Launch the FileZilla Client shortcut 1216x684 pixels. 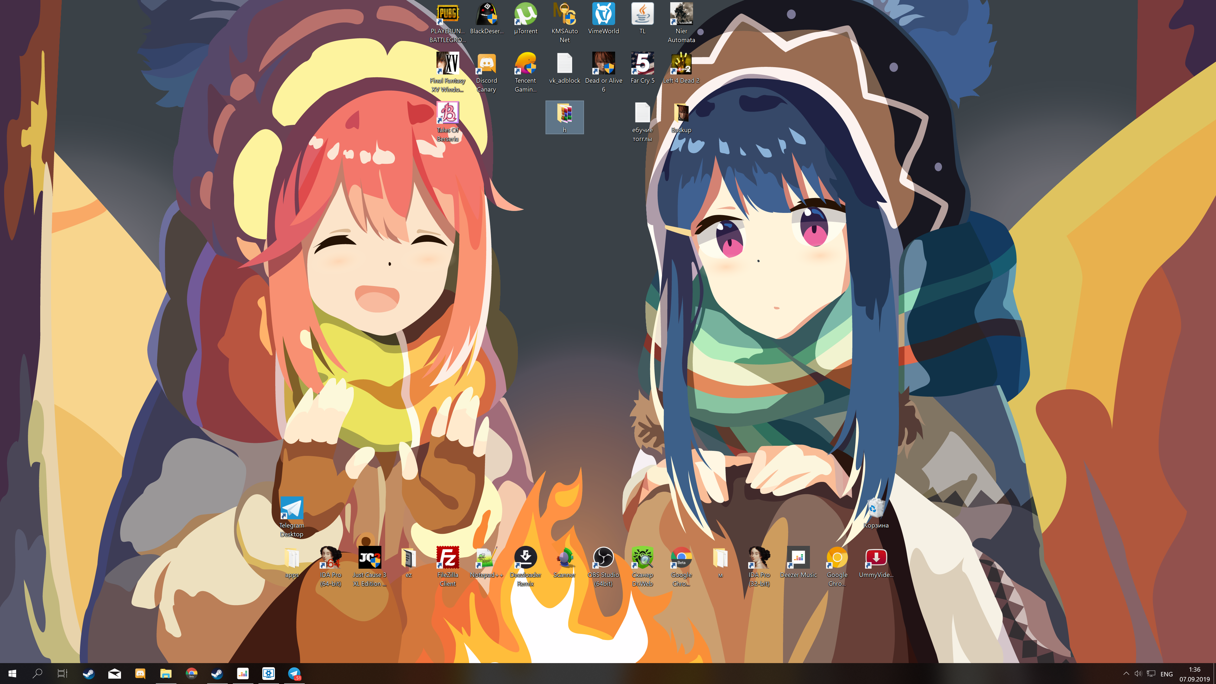448,566
